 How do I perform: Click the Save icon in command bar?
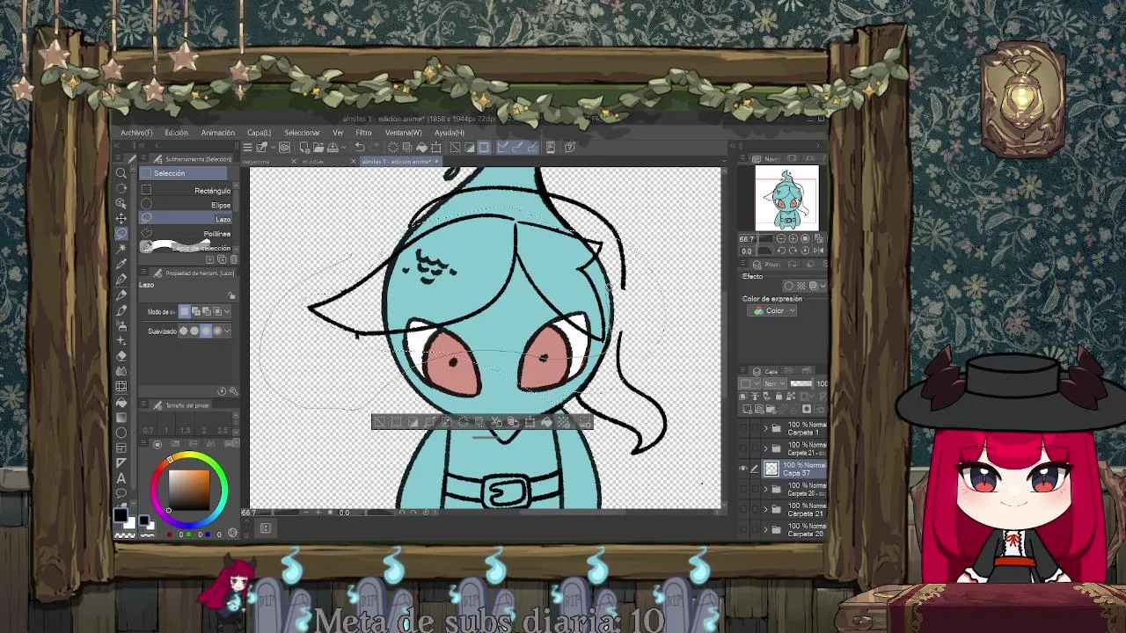click(333, 147)
